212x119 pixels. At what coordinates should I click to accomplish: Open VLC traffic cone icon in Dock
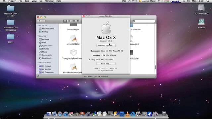127,114
